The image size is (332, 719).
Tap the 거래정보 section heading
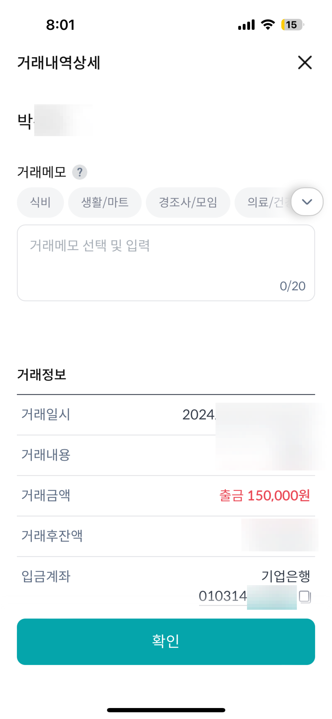tap(42, 375)
